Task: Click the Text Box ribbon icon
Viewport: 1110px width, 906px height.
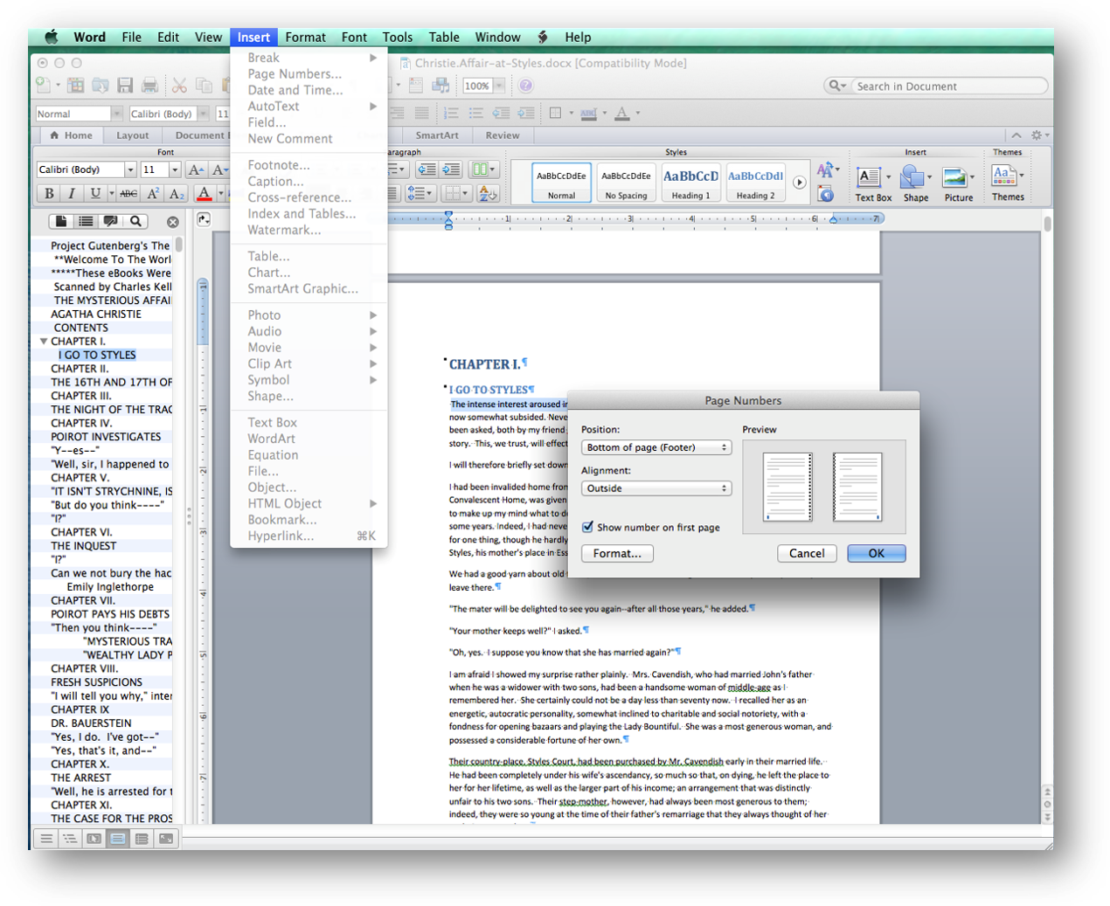Action: [871, 183]
